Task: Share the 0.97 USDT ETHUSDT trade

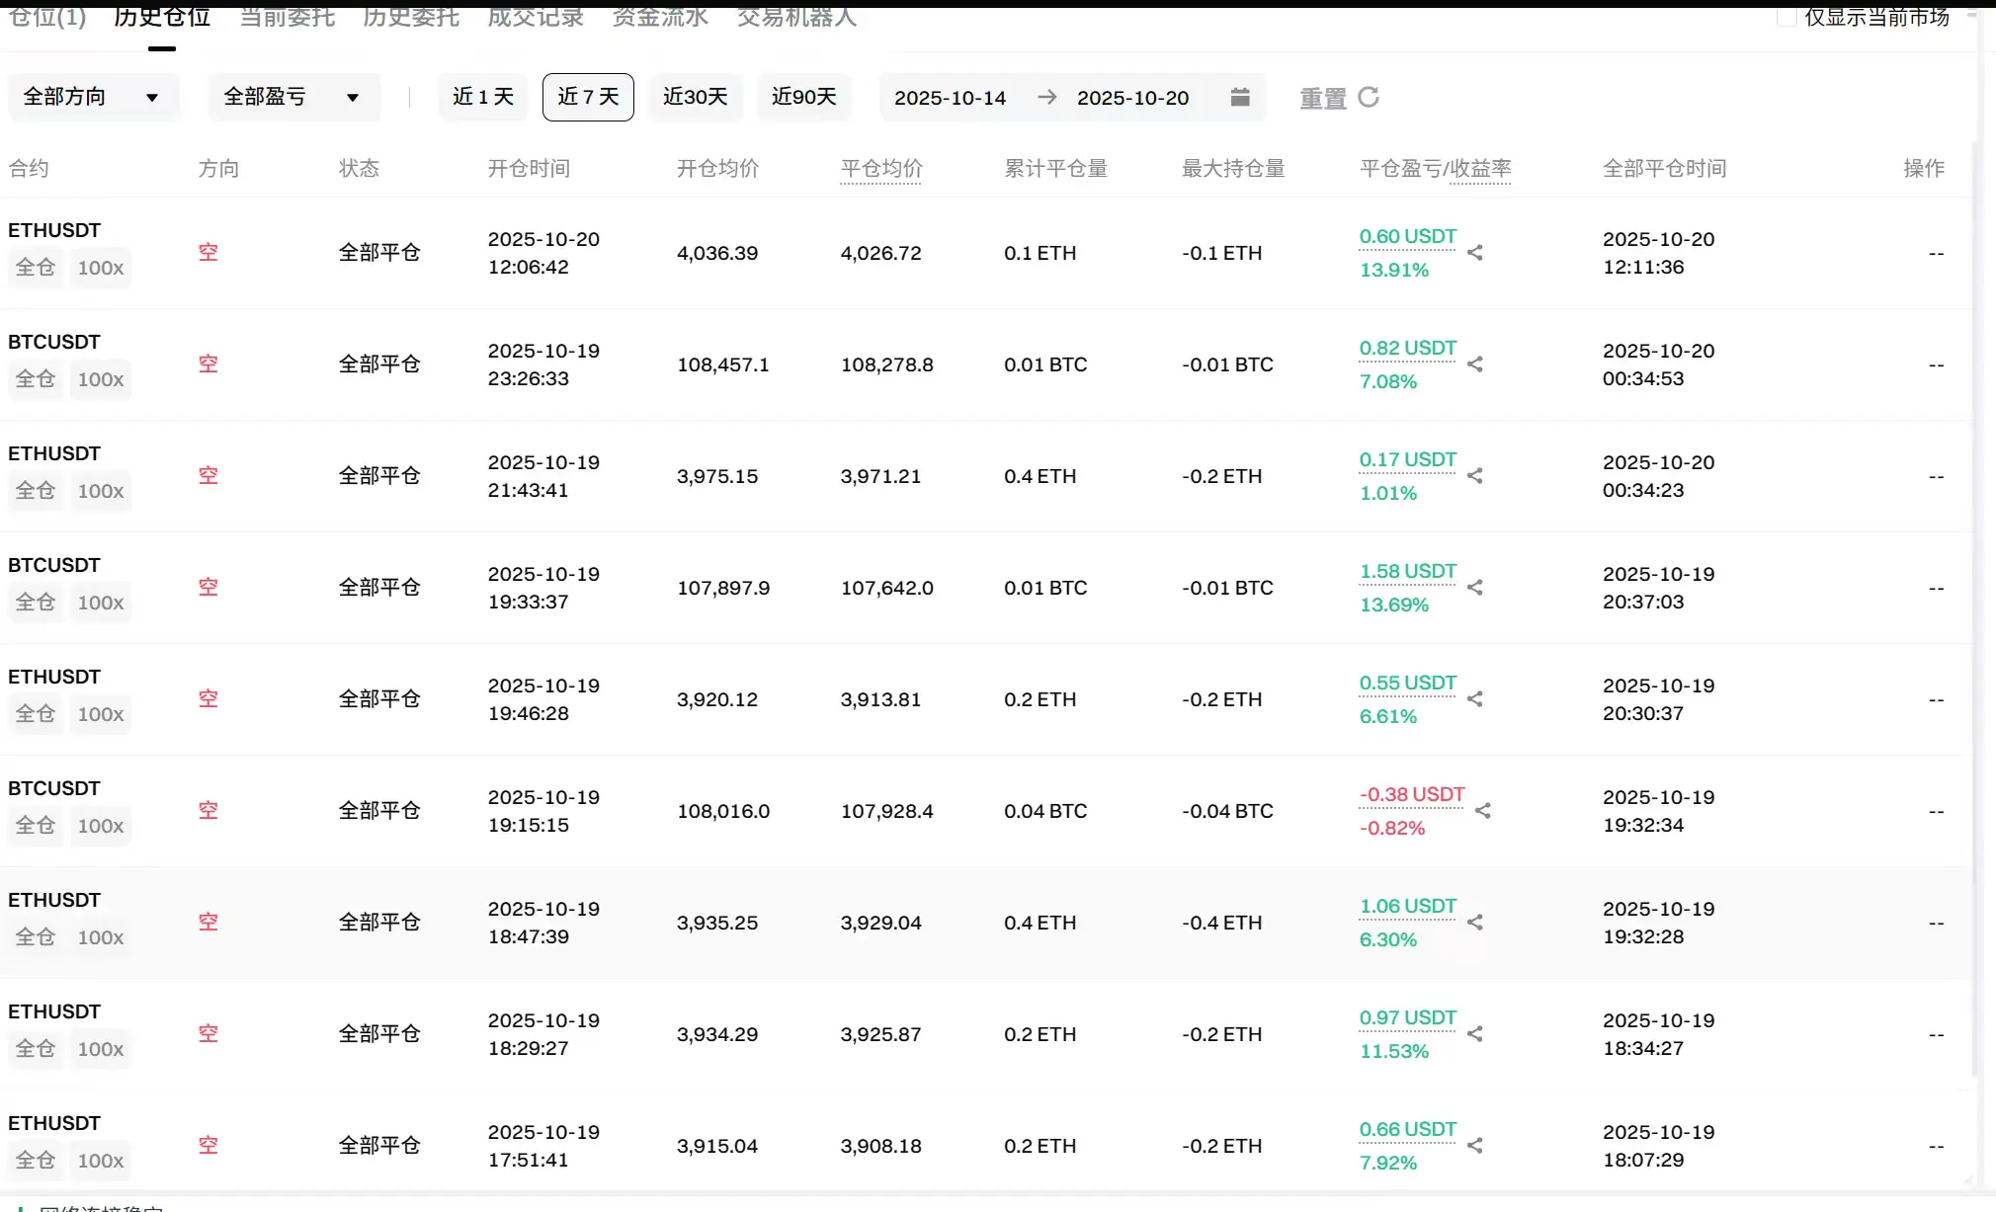Action: [x=1475, y=1034]
